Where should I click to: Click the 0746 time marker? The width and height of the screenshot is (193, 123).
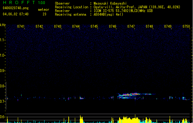(x=113, y=26)
